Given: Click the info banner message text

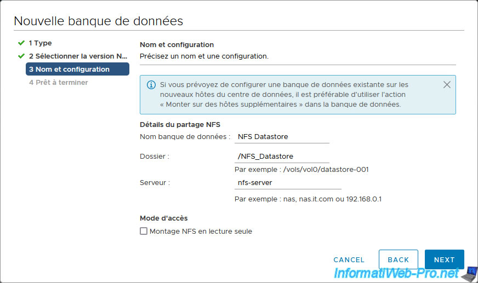Looking at the screenshot, I should (x=284, y=94).
